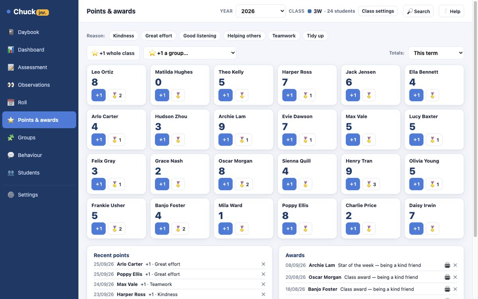Open the Observations sidebar section
Viewport: 478px width, 299px height.
pos(39,85)
